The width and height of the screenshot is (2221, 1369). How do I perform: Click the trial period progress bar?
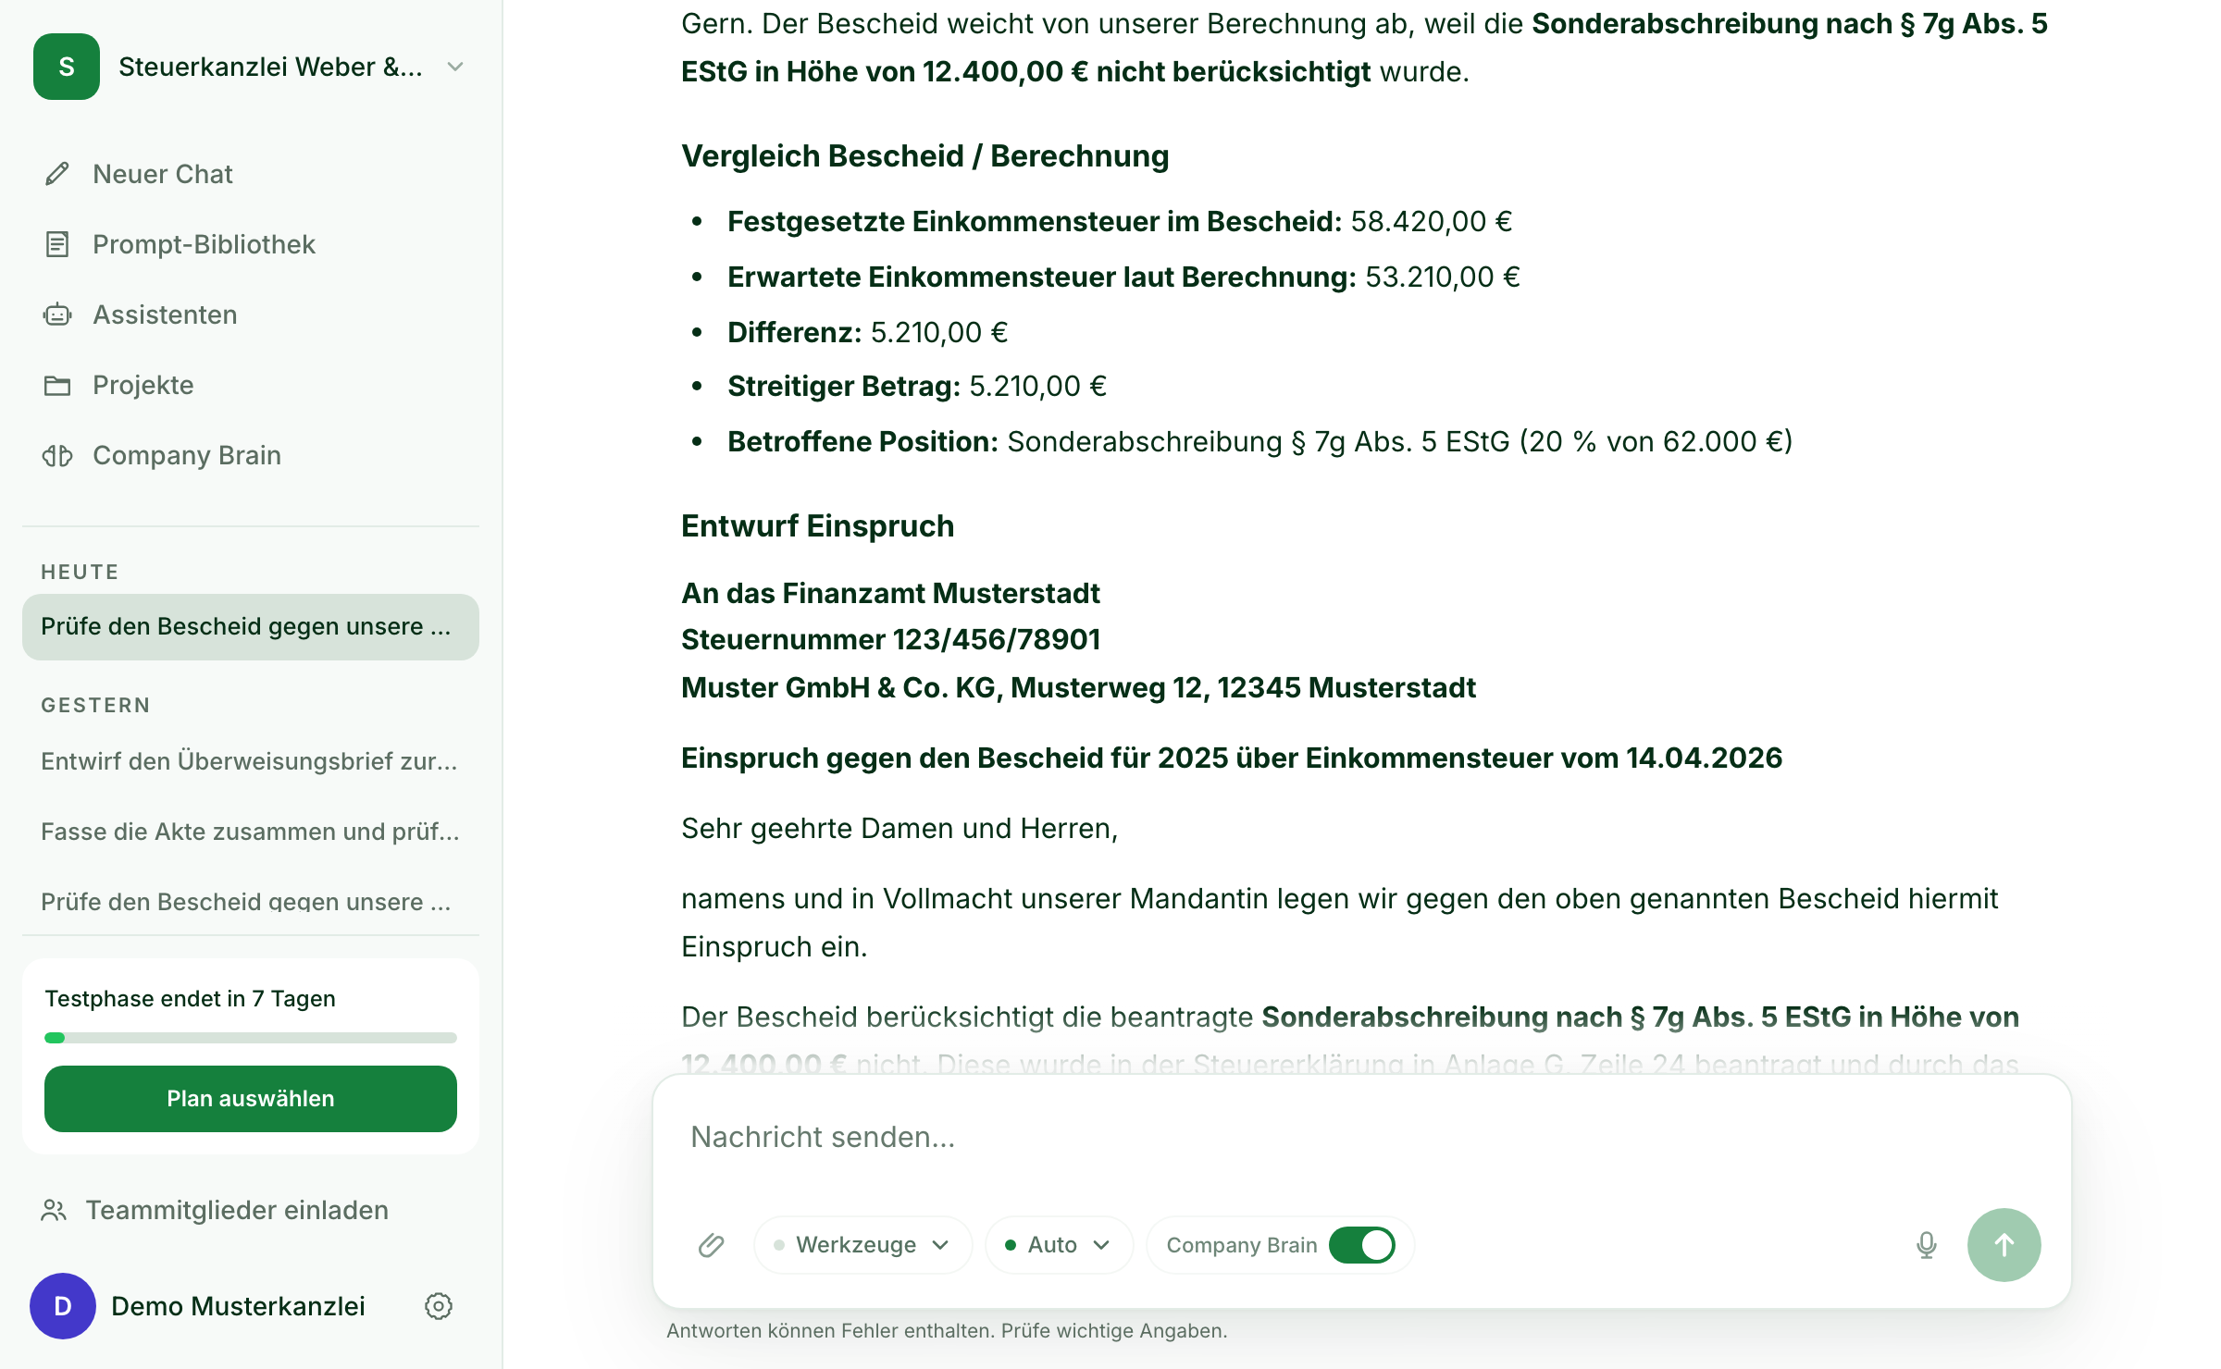[250, 1038]
